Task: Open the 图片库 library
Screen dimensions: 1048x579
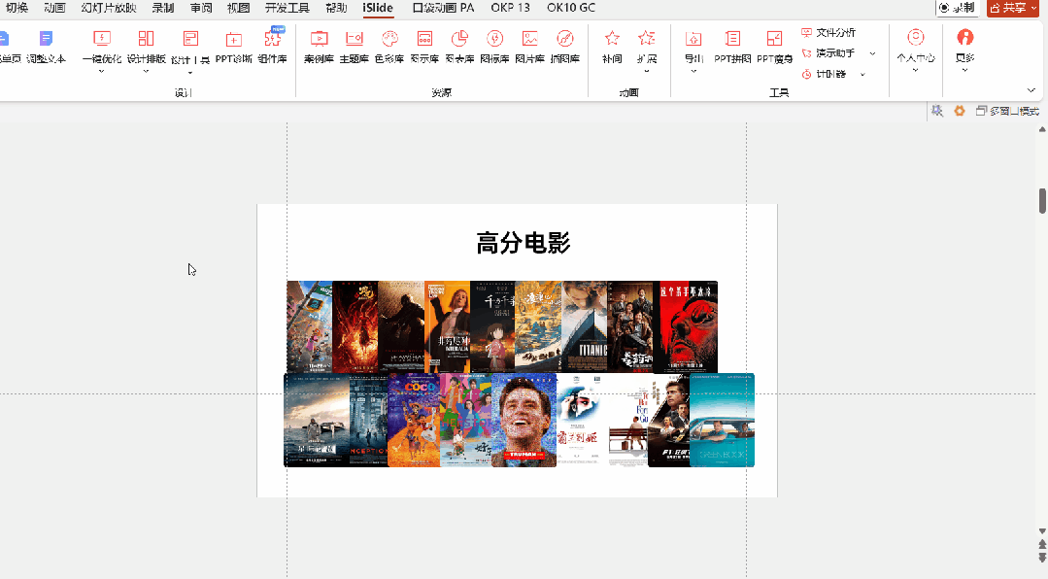Action: tap(530, 47)
